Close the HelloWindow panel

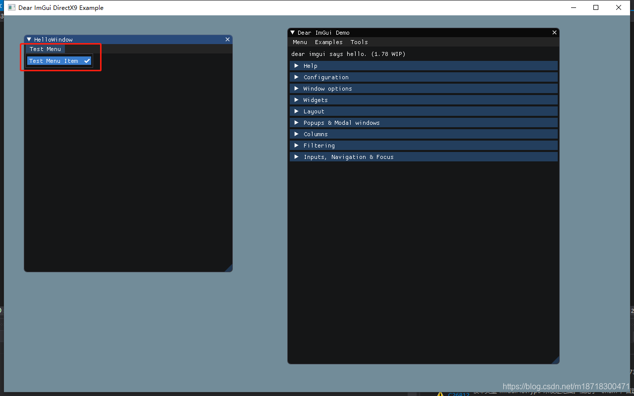pos(228,40)
